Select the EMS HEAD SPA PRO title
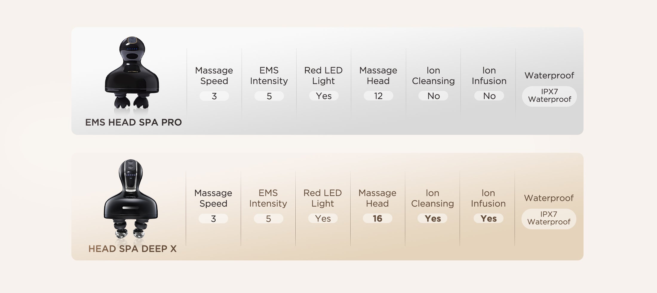The image size is (657, 293). click(x=133, y=122)
